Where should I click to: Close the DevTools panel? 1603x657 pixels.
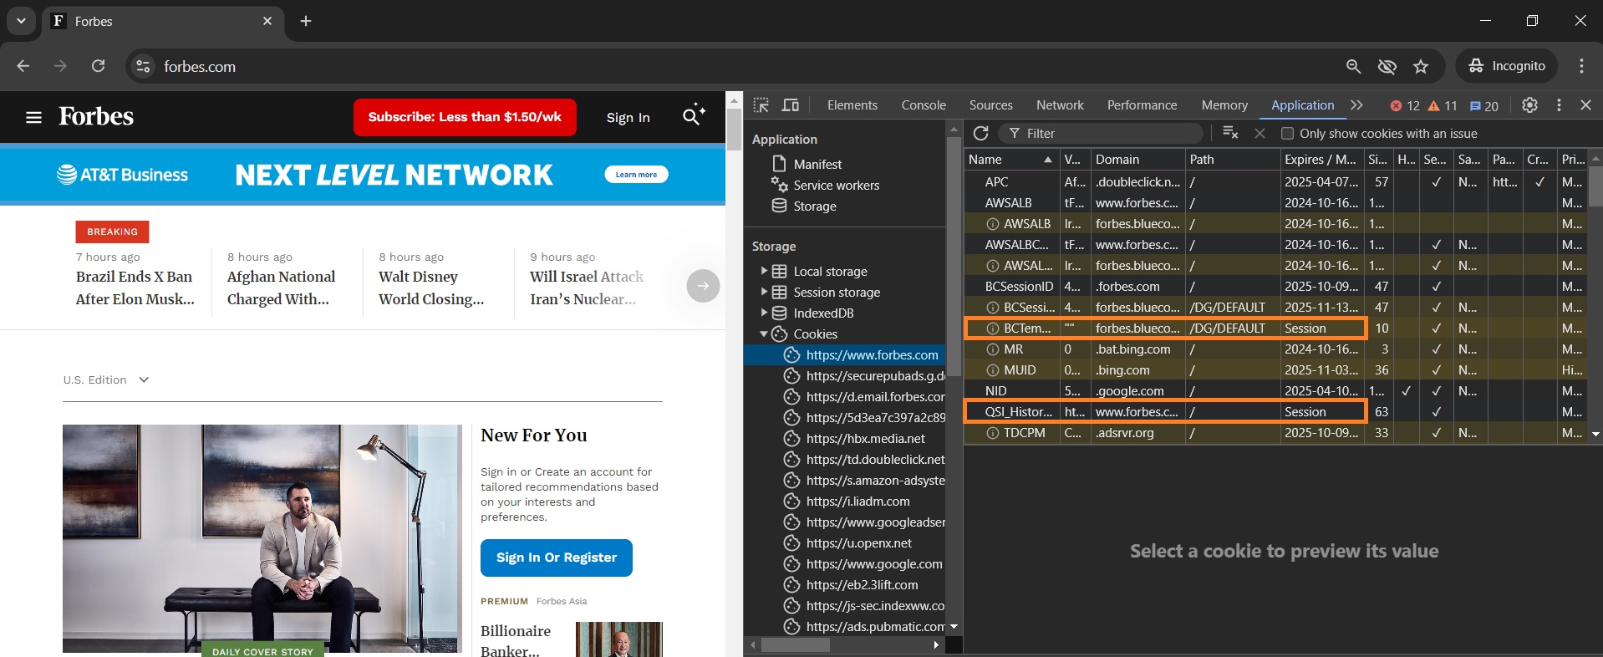[1585, 105]
